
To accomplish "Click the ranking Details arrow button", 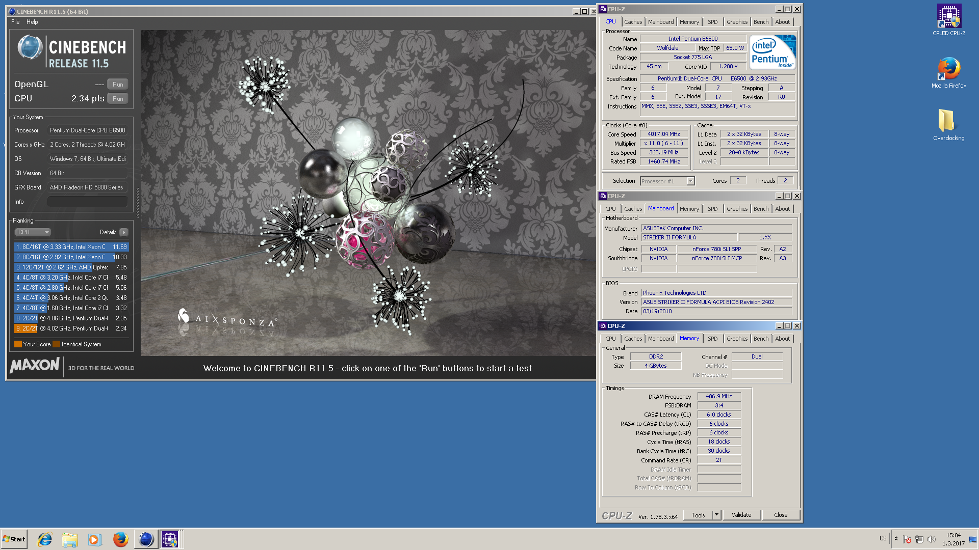I will click(x=124, y=232).
